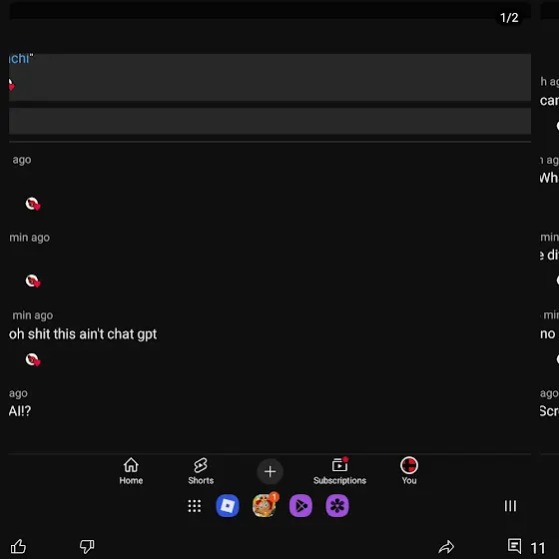The width and height of the screenshot is (559, 559).
Task: Open the You profile tab
Action: tap(409, 471)
